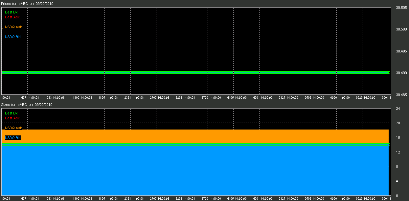Click '5593 14:09:09' tick in Sizes chart
409x201 pixels.
click(314, 199)
